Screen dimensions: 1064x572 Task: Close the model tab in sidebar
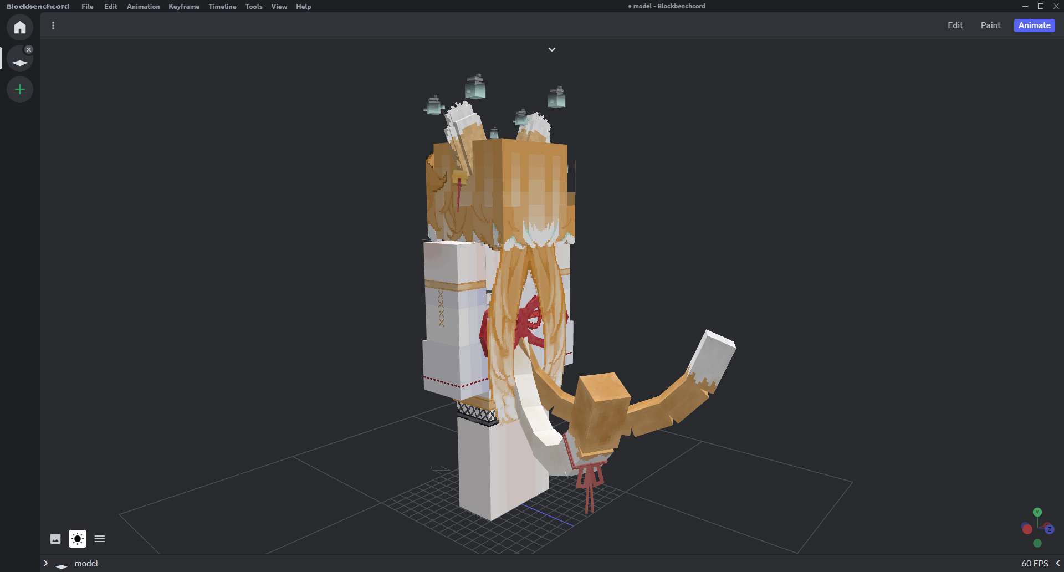(29, 49)
